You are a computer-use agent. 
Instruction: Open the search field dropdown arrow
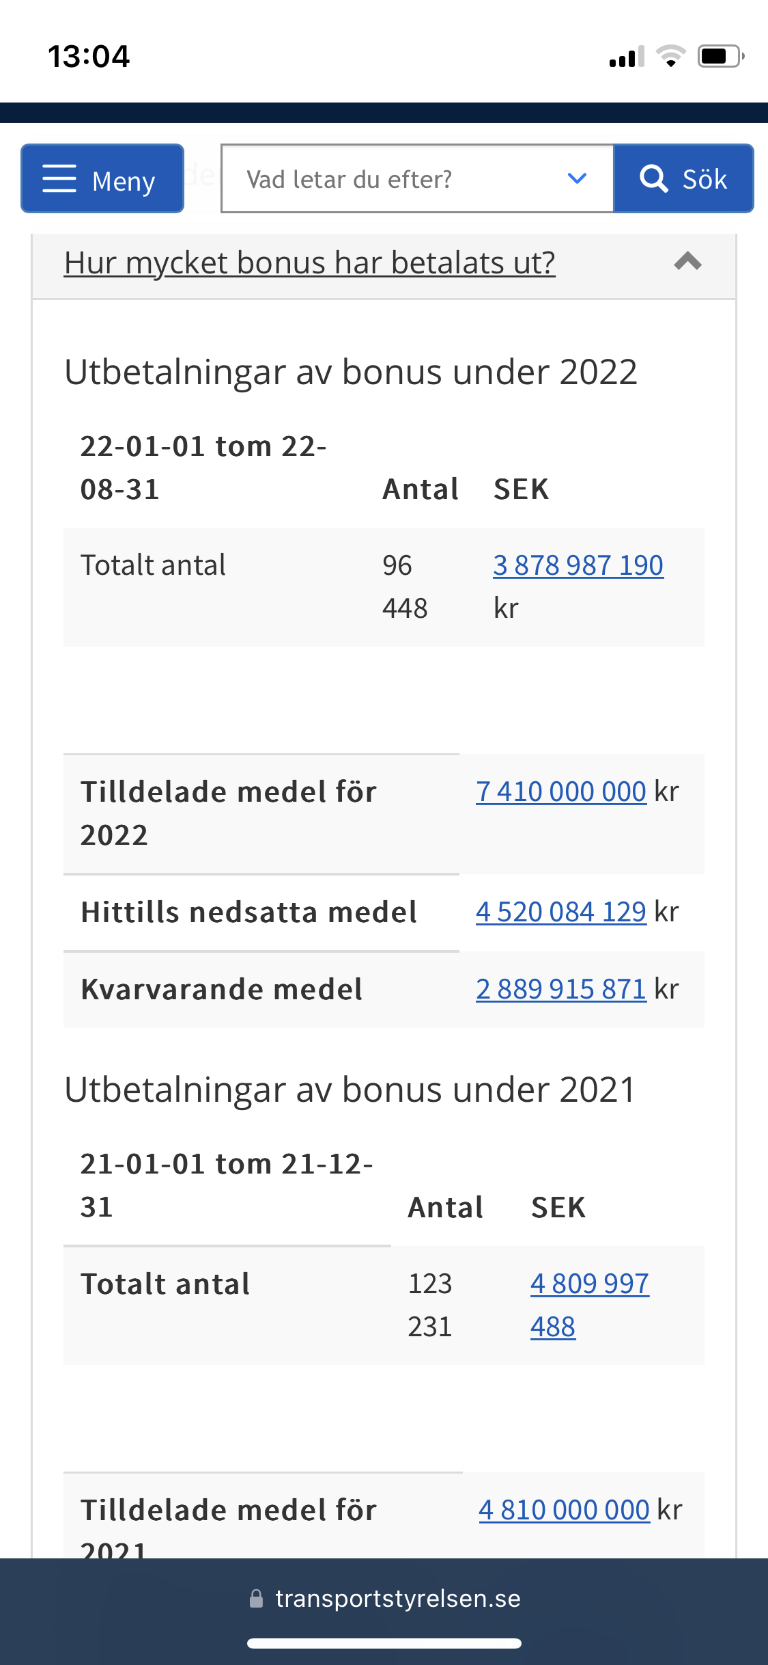point(577,179)
